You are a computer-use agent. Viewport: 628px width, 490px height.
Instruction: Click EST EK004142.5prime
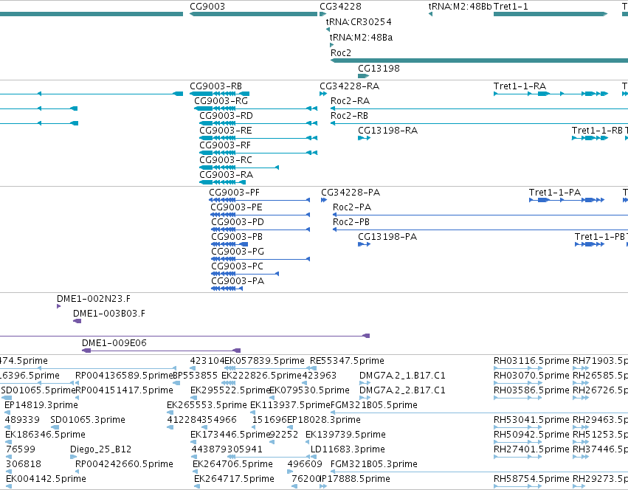click(x=46, y=480)
